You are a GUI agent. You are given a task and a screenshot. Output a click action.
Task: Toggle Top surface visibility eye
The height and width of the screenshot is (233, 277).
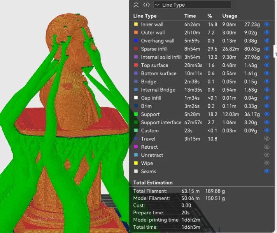click(x=267, y=65)
